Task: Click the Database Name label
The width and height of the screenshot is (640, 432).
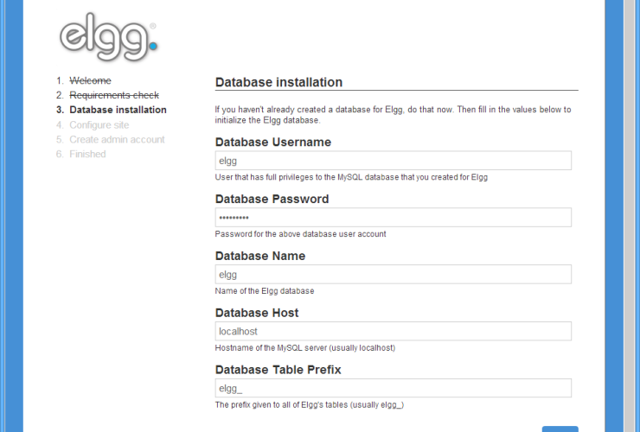Action: [259, 256]
